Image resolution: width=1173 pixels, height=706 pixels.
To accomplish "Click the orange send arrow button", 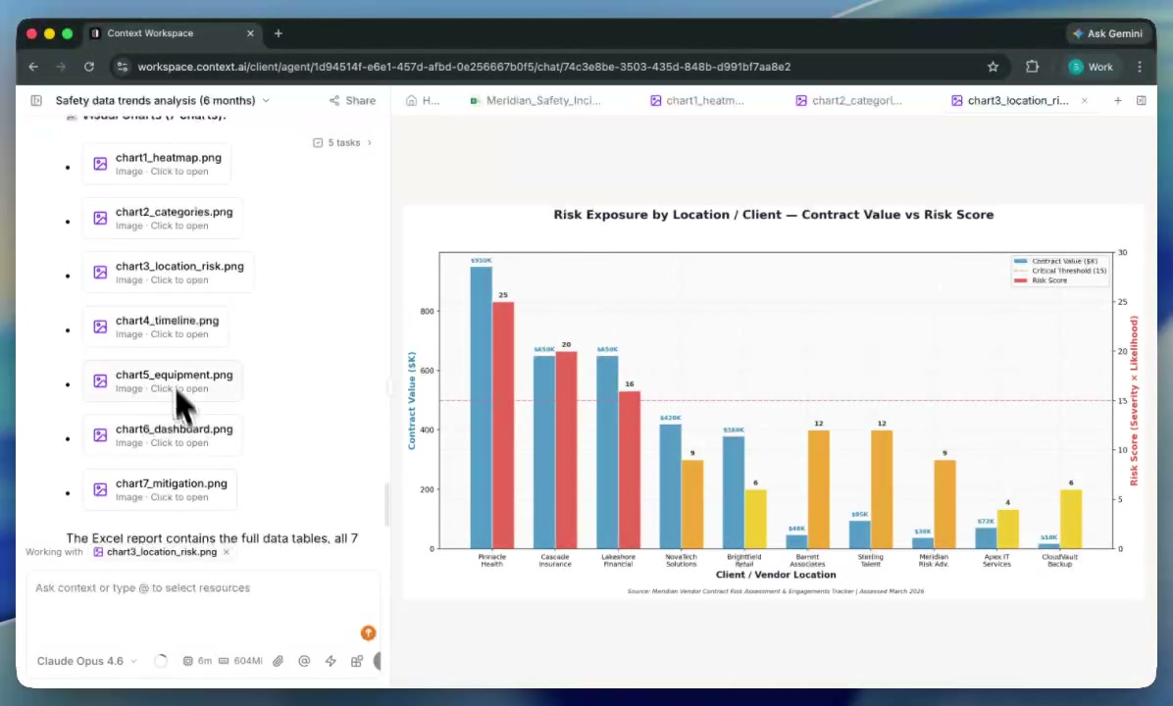I will click(368, 632).
